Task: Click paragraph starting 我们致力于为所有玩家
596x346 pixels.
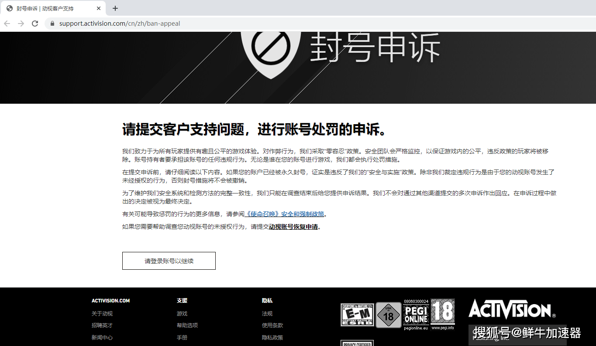Action: click(x=335, y=155)
